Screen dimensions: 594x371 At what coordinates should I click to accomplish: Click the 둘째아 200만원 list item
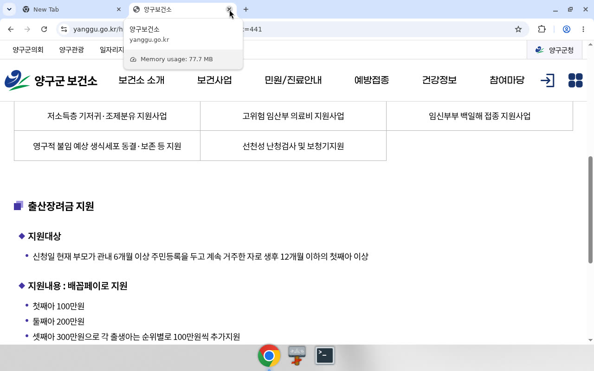[x=58, y=321]
